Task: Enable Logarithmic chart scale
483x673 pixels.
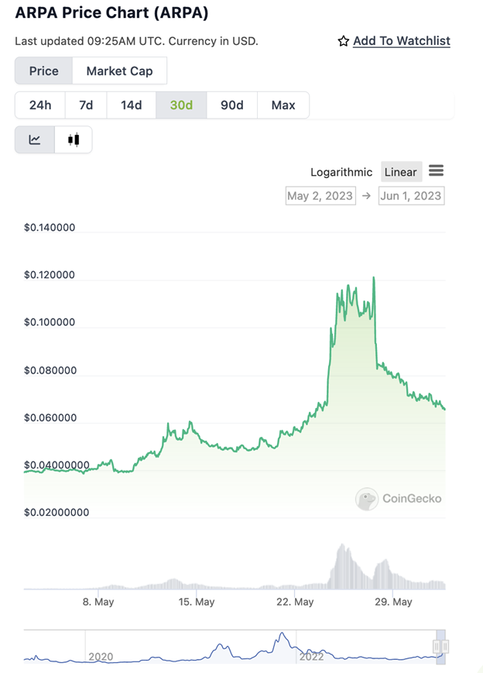Action: [341, 172]
